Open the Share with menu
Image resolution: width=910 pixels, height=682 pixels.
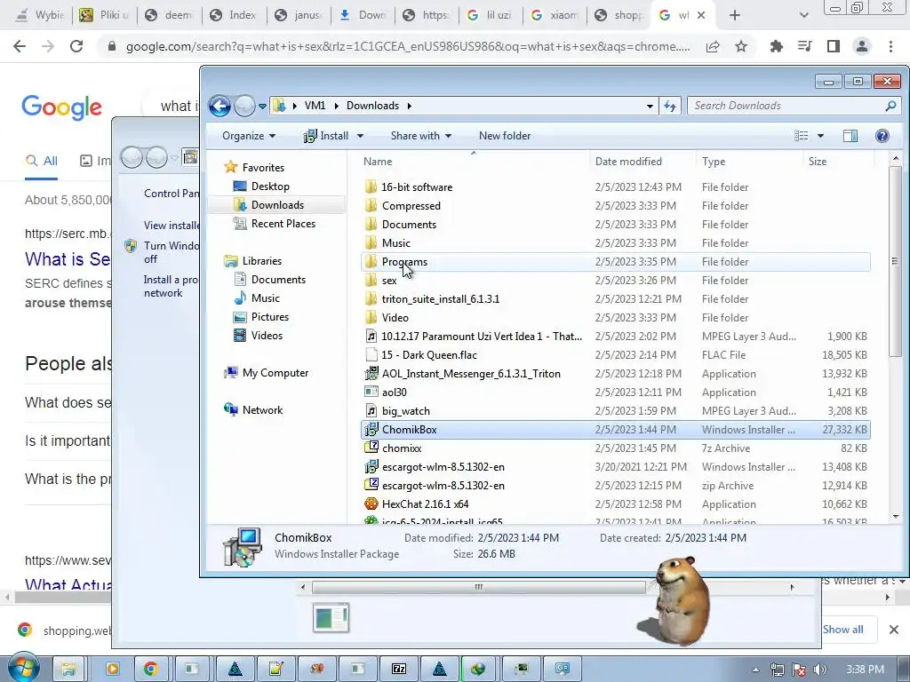pyautogui.click(x=420, y=136)
